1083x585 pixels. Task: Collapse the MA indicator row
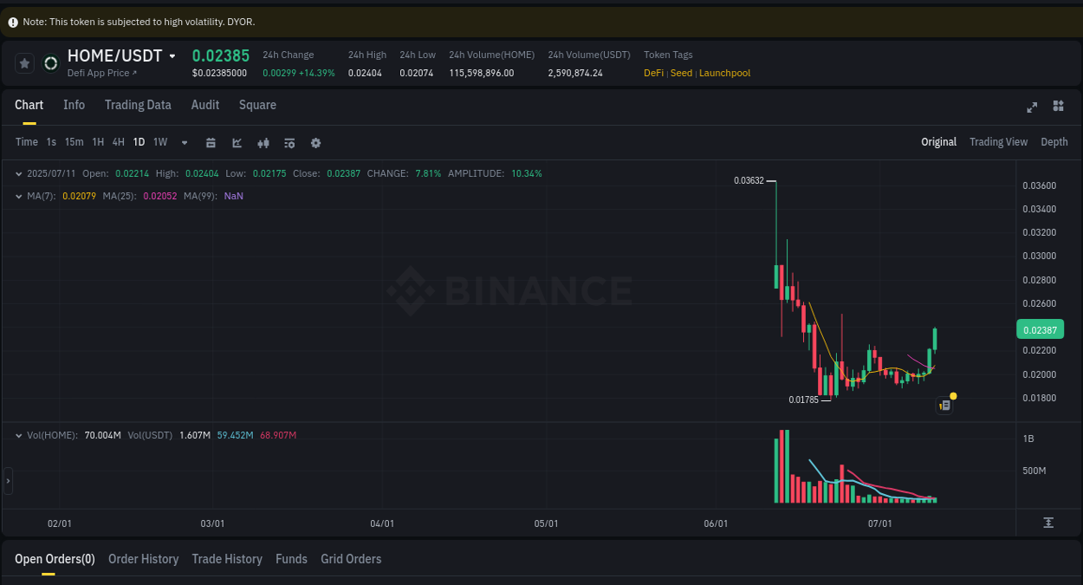(x=19, y=196)
